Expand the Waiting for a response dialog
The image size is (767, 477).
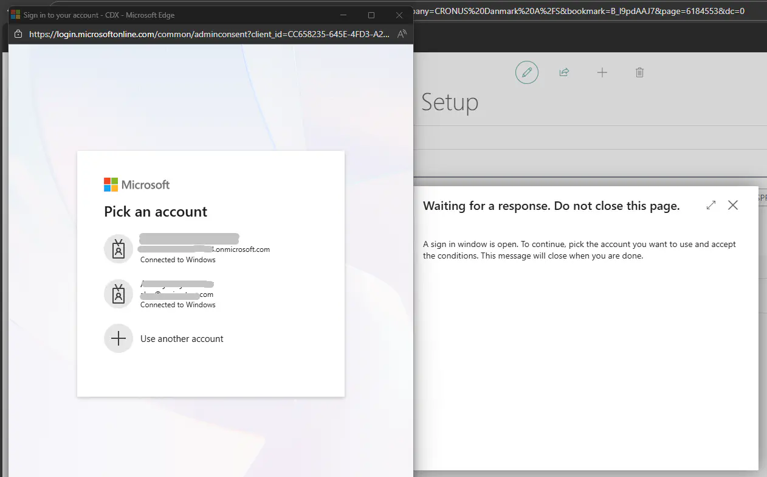click(x=710, y=206)
